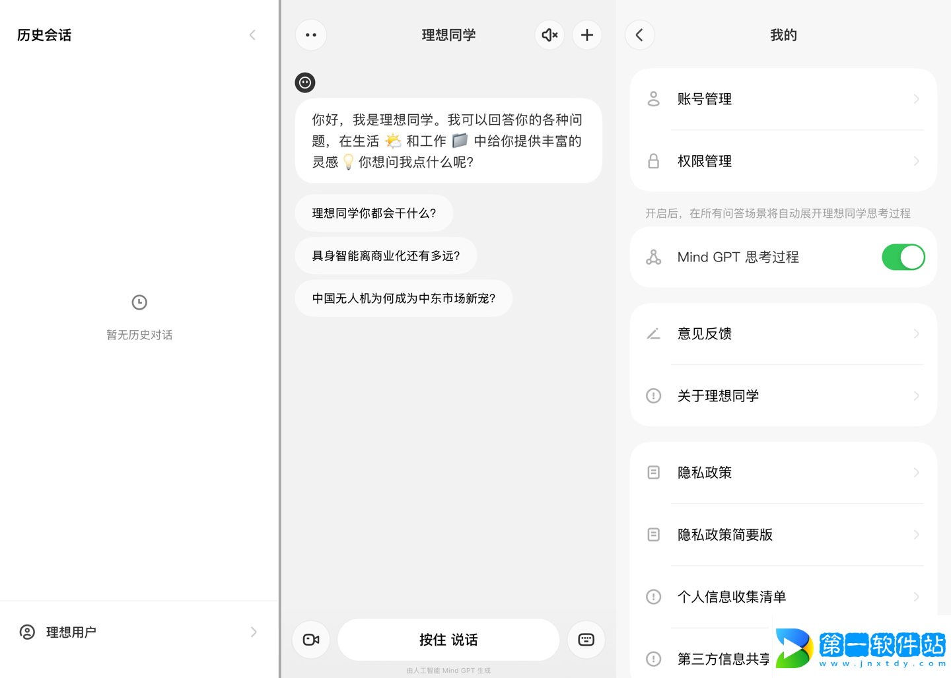Click the lock icon for 权限管理
The width and height of the screenshot is (951, 678).
tap(653, 161)
